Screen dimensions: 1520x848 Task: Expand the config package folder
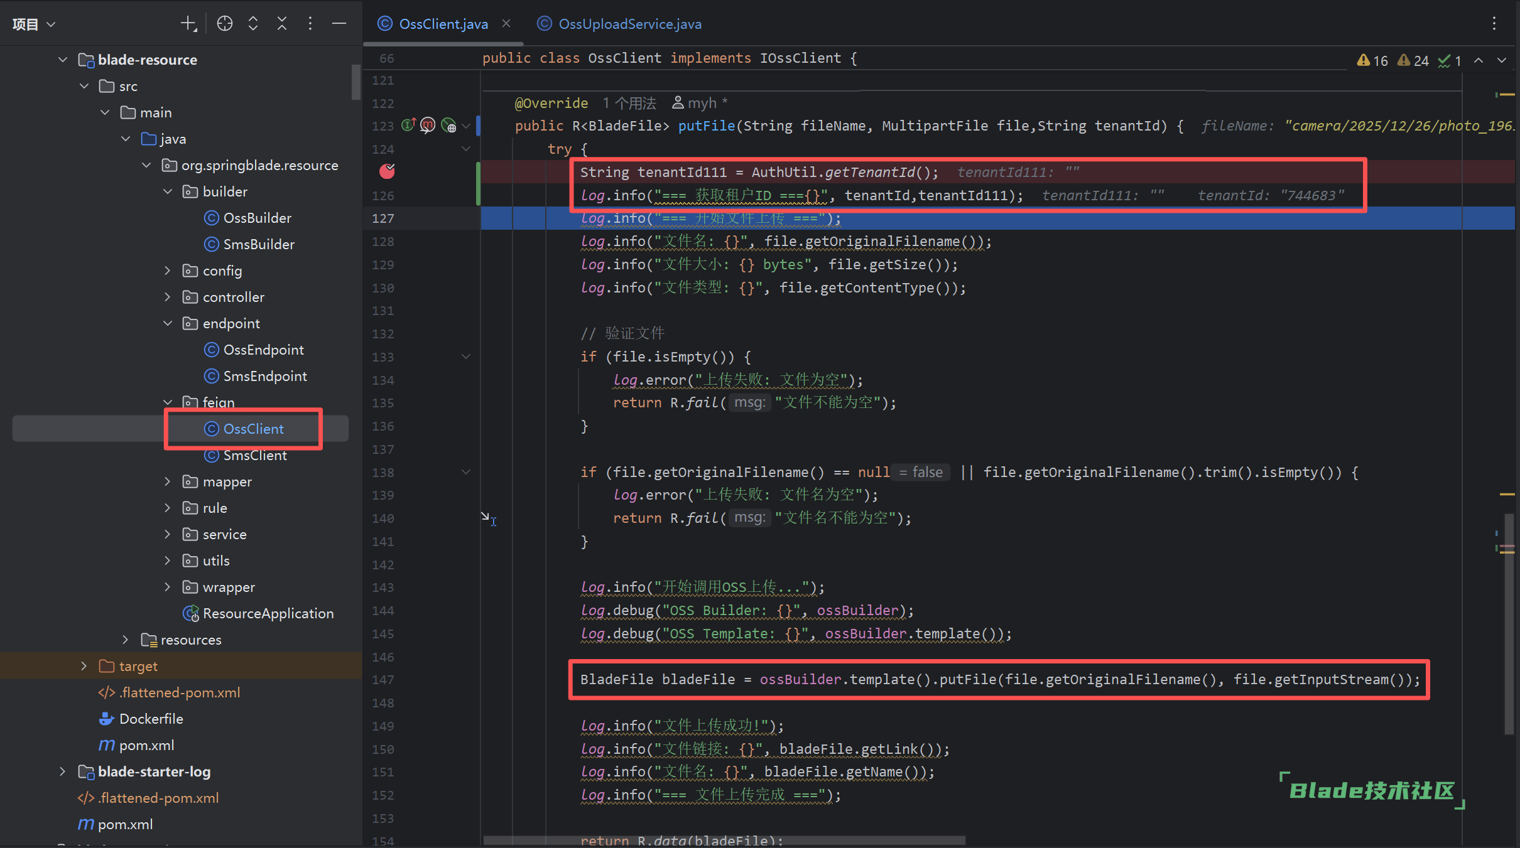(x=167, y=271)
